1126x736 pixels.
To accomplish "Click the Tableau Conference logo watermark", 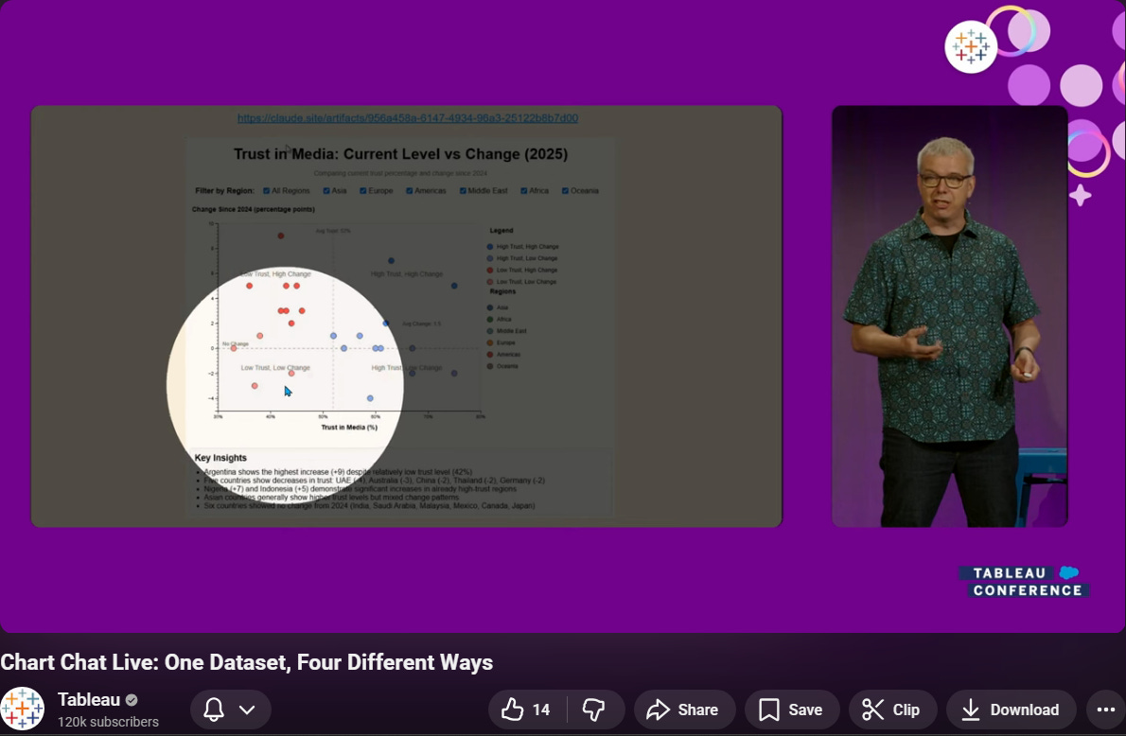I will [x=1025, y=582].
